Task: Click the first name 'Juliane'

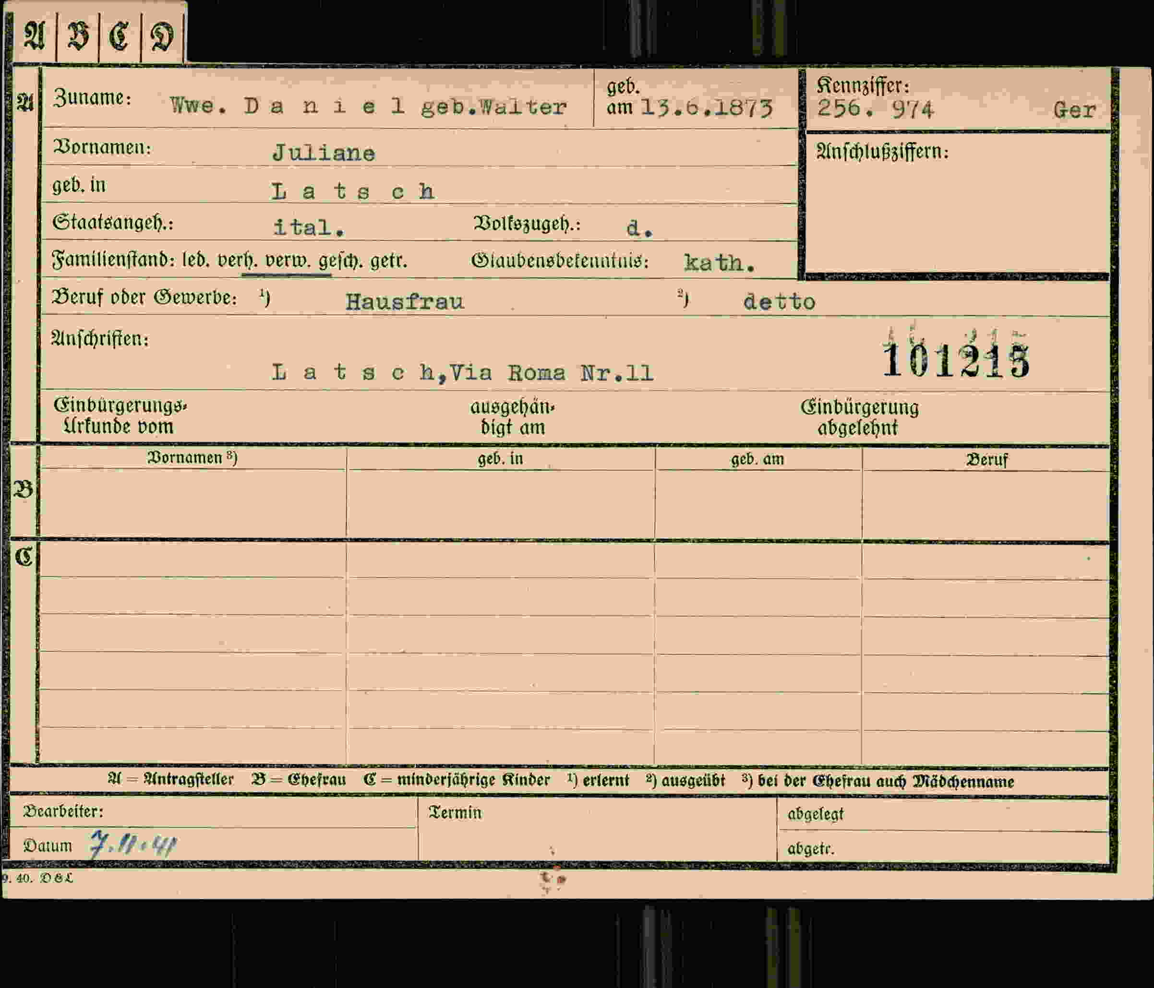Action: pyautogui.click(x=324, y=153)
